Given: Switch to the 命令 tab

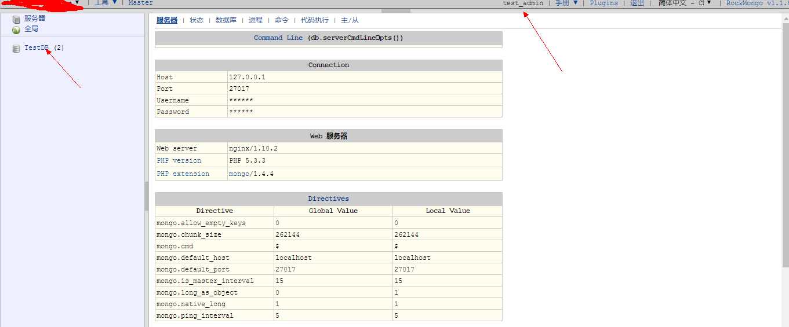Looking at the screenshot, I should click(x=282, y=20).
